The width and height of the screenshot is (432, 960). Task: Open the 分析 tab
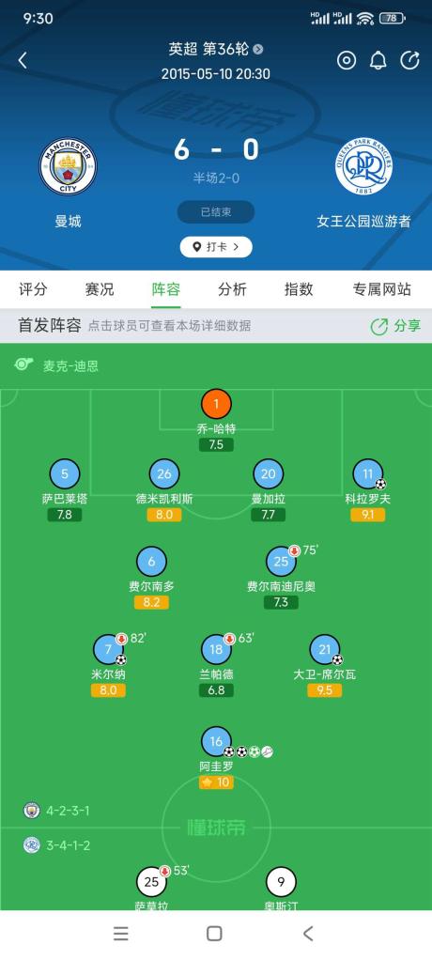[232, 289]
